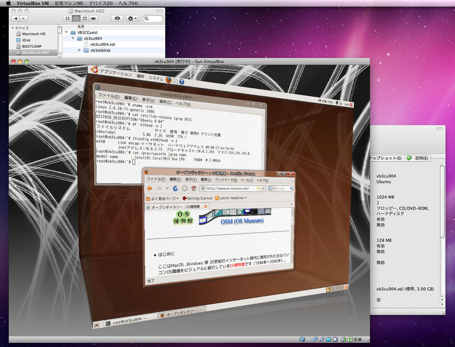The width and height of the screenshot is (455, 347).
Task: Open the アプリケーション menu in Ubuntu panel
Action: point(116,72)
